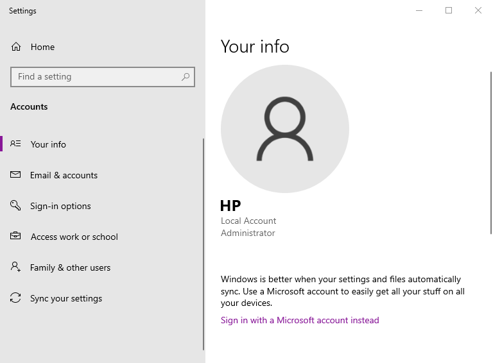This screenshot has width=493, height=363.
Task: Click the Your info person-card icon
Action: pyautogui.click(x=16, y=144)
